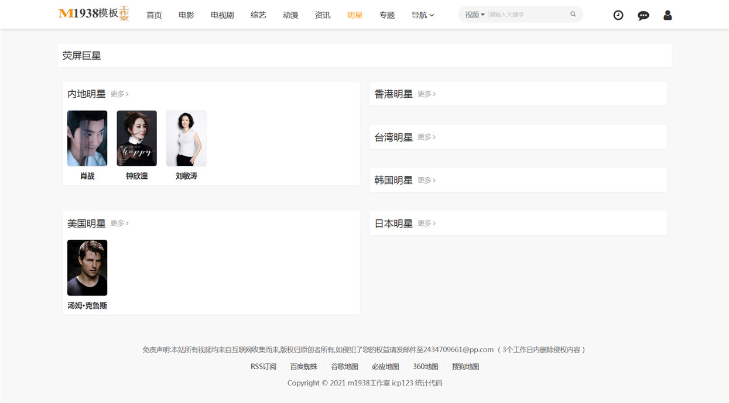The image size is (729, 403).
Task: Switch to the 电视剧 menu item
Action: (222, 15)
